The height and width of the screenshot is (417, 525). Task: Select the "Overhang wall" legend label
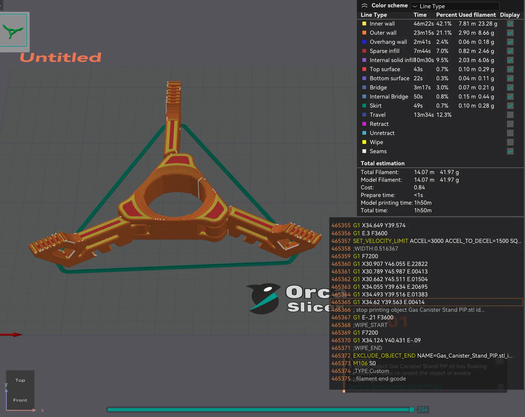[388, 42]
